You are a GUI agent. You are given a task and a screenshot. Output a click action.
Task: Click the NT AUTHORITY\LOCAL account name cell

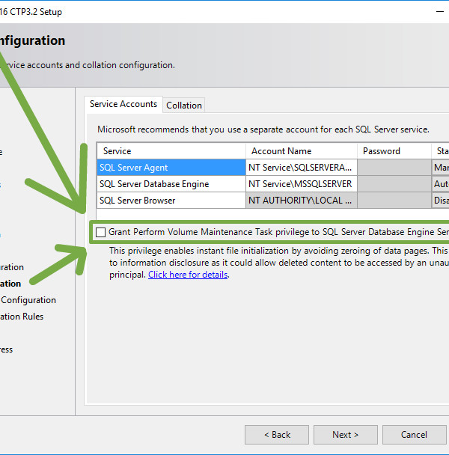click(302, 201)
